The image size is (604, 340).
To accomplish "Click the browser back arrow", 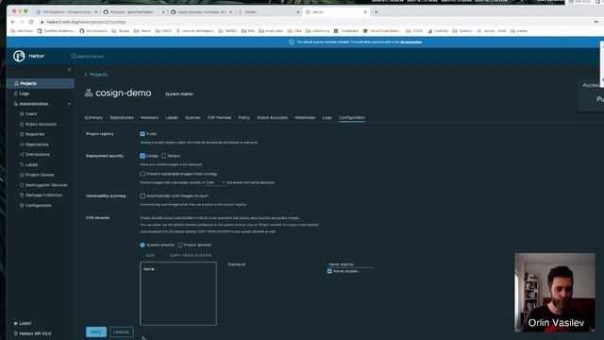I will coord(13,22).
